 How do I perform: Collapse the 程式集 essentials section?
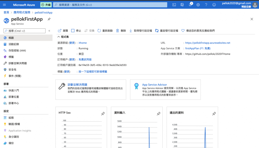click(59, 37)
